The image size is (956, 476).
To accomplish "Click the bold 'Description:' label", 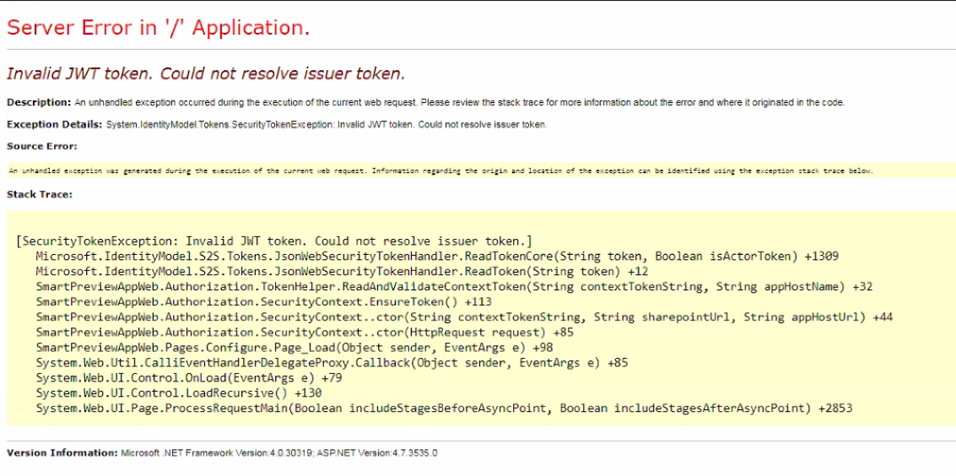I will (39, 103).
